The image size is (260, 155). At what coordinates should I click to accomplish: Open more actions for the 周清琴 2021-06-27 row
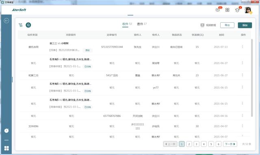click(x=243, y=63)
